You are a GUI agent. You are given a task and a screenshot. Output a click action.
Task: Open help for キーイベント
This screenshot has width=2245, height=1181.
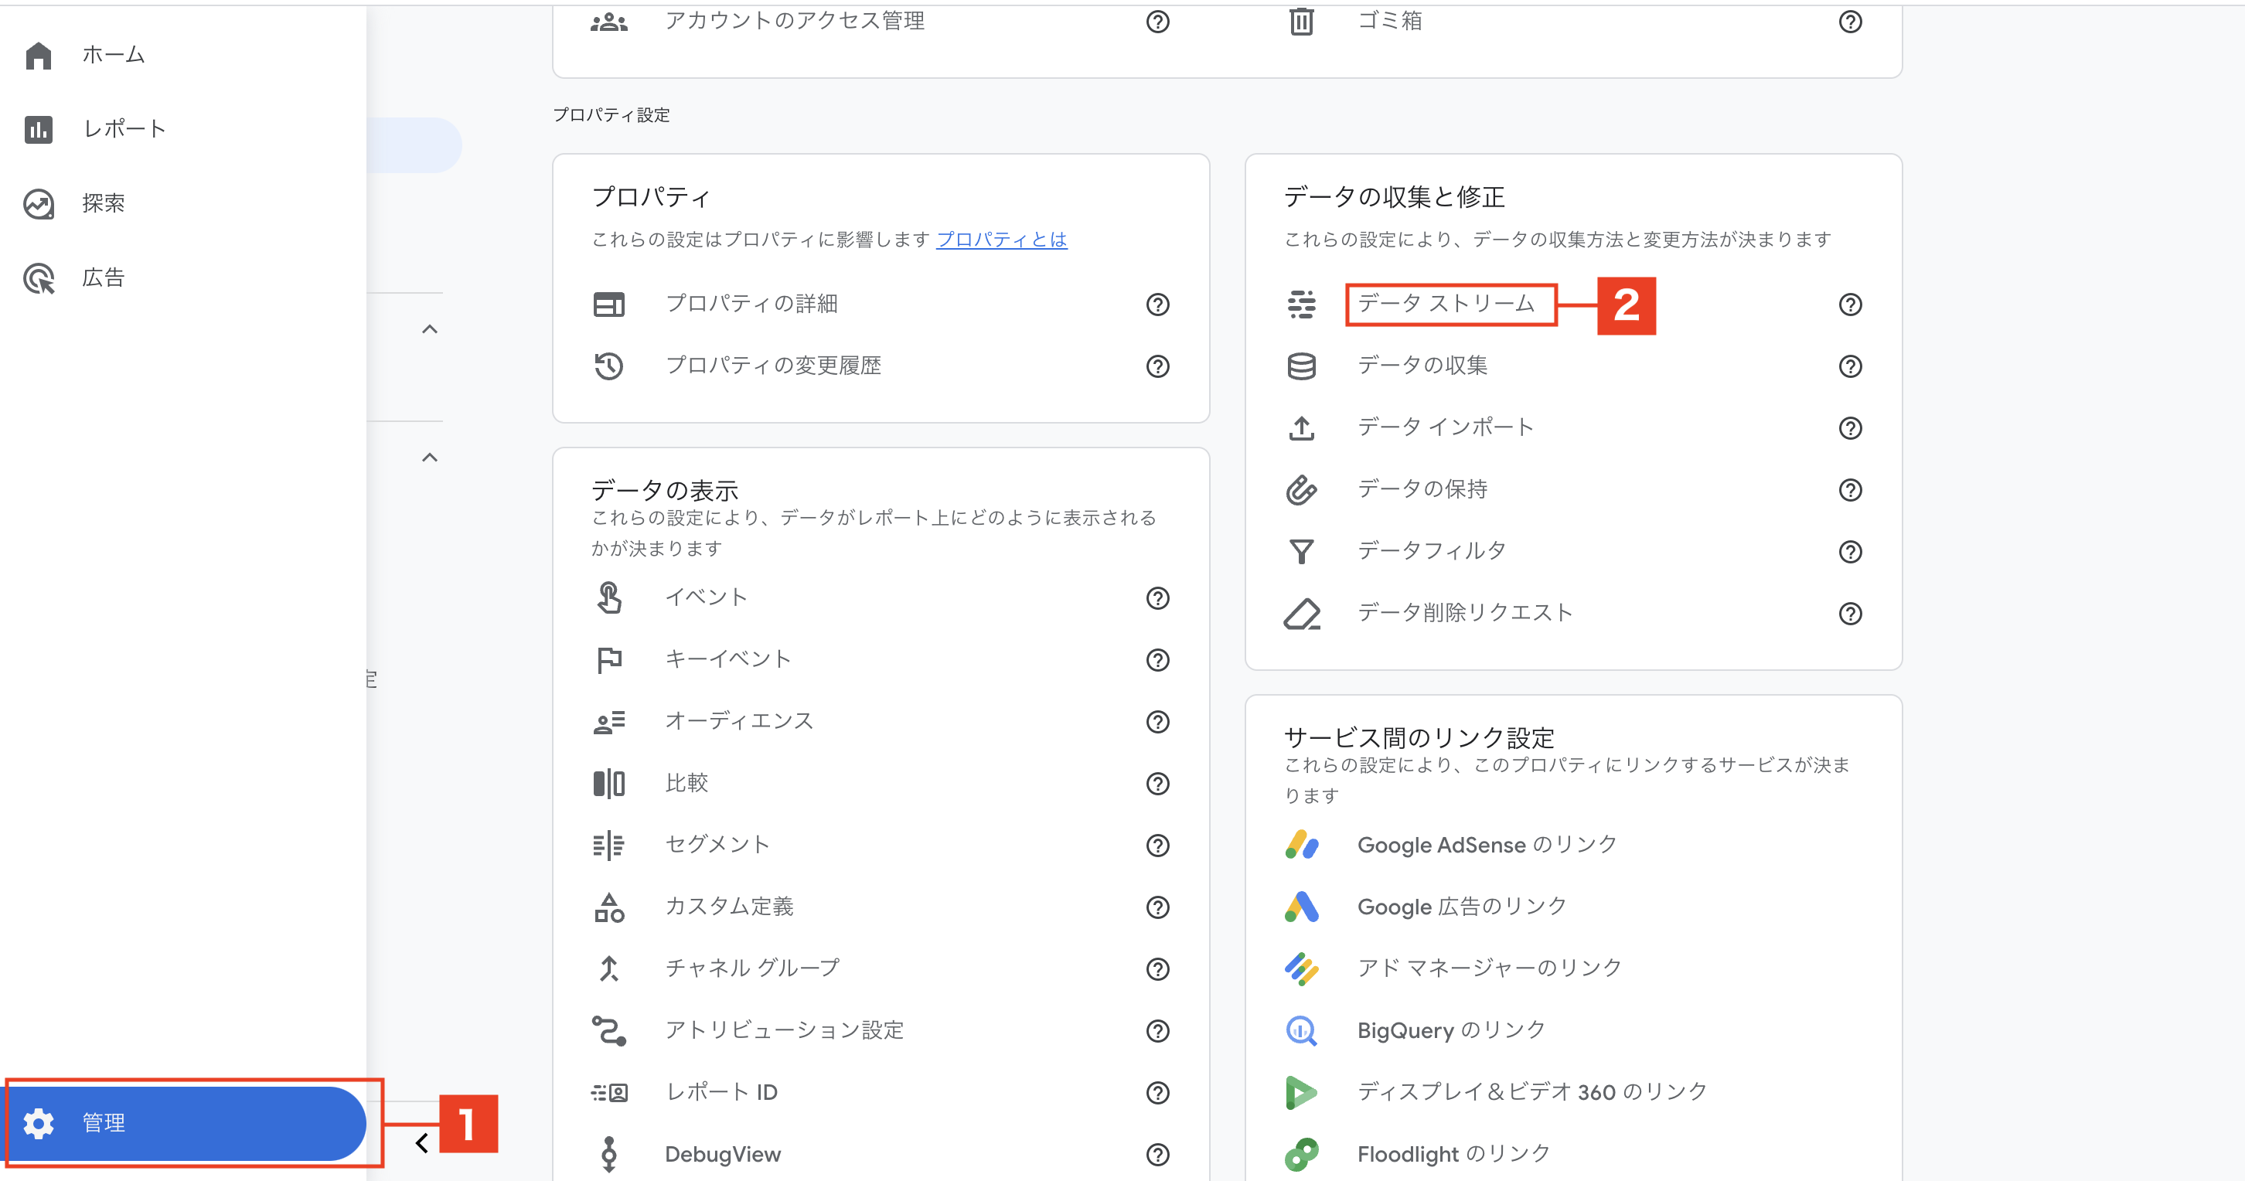1157,660
